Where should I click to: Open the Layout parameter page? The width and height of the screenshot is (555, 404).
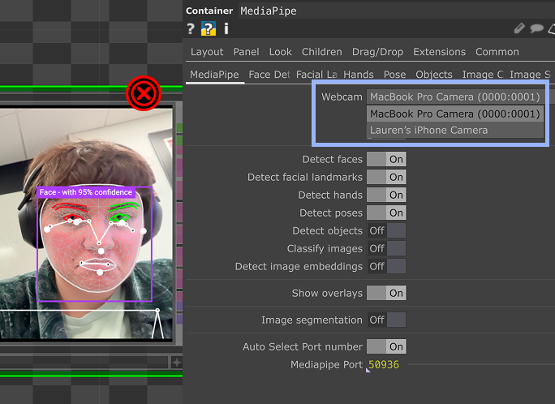(x=207, y=52)
